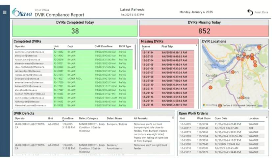Click unit A2-18392 cell

point(58,52)
